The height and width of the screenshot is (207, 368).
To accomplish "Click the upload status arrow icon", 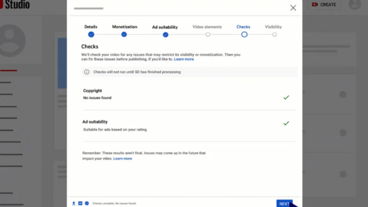I will click(74, 204).
